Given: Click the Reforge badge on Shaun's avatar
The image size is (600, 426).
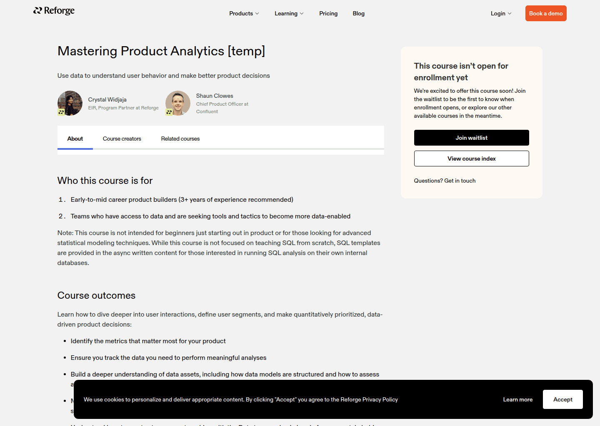Looking at the screenshot, I should 169,112.
